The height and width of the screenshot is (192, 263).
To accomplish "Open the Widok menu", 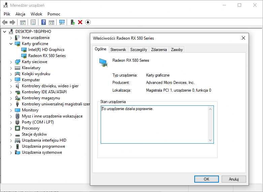I will (36, 14).
